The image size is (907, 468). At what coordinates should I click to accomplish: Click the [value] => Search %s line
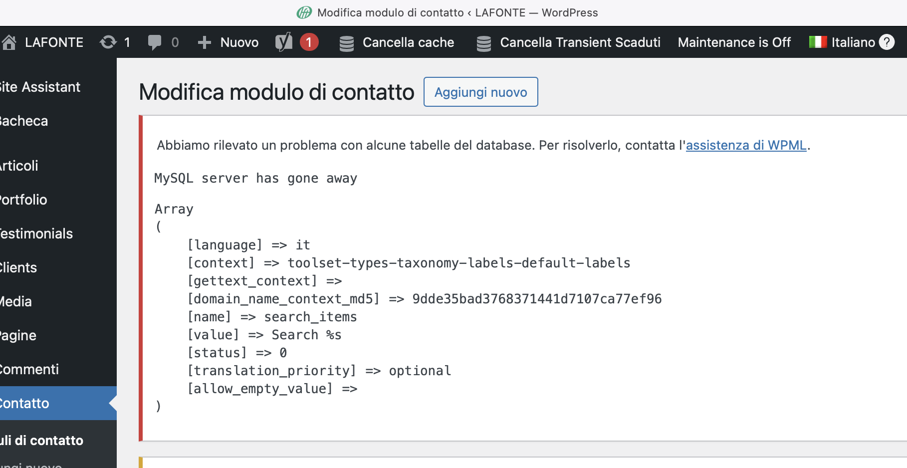pyautogui.click(x=264, y=335)
